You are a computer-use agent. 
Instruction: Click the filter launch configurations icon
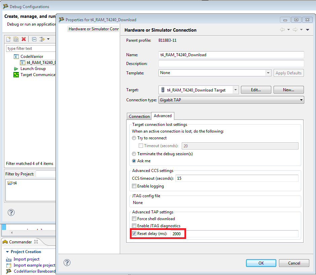click(x=42, y=39)
